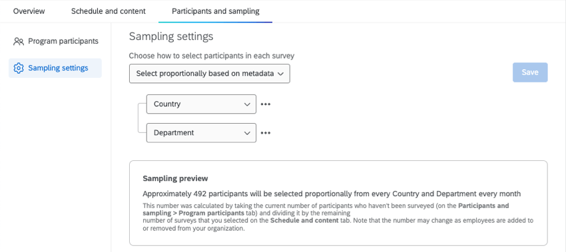Screen dimensions: 566x252
Task: Click the people icon beside Program participants
Action: pos(19,41)
